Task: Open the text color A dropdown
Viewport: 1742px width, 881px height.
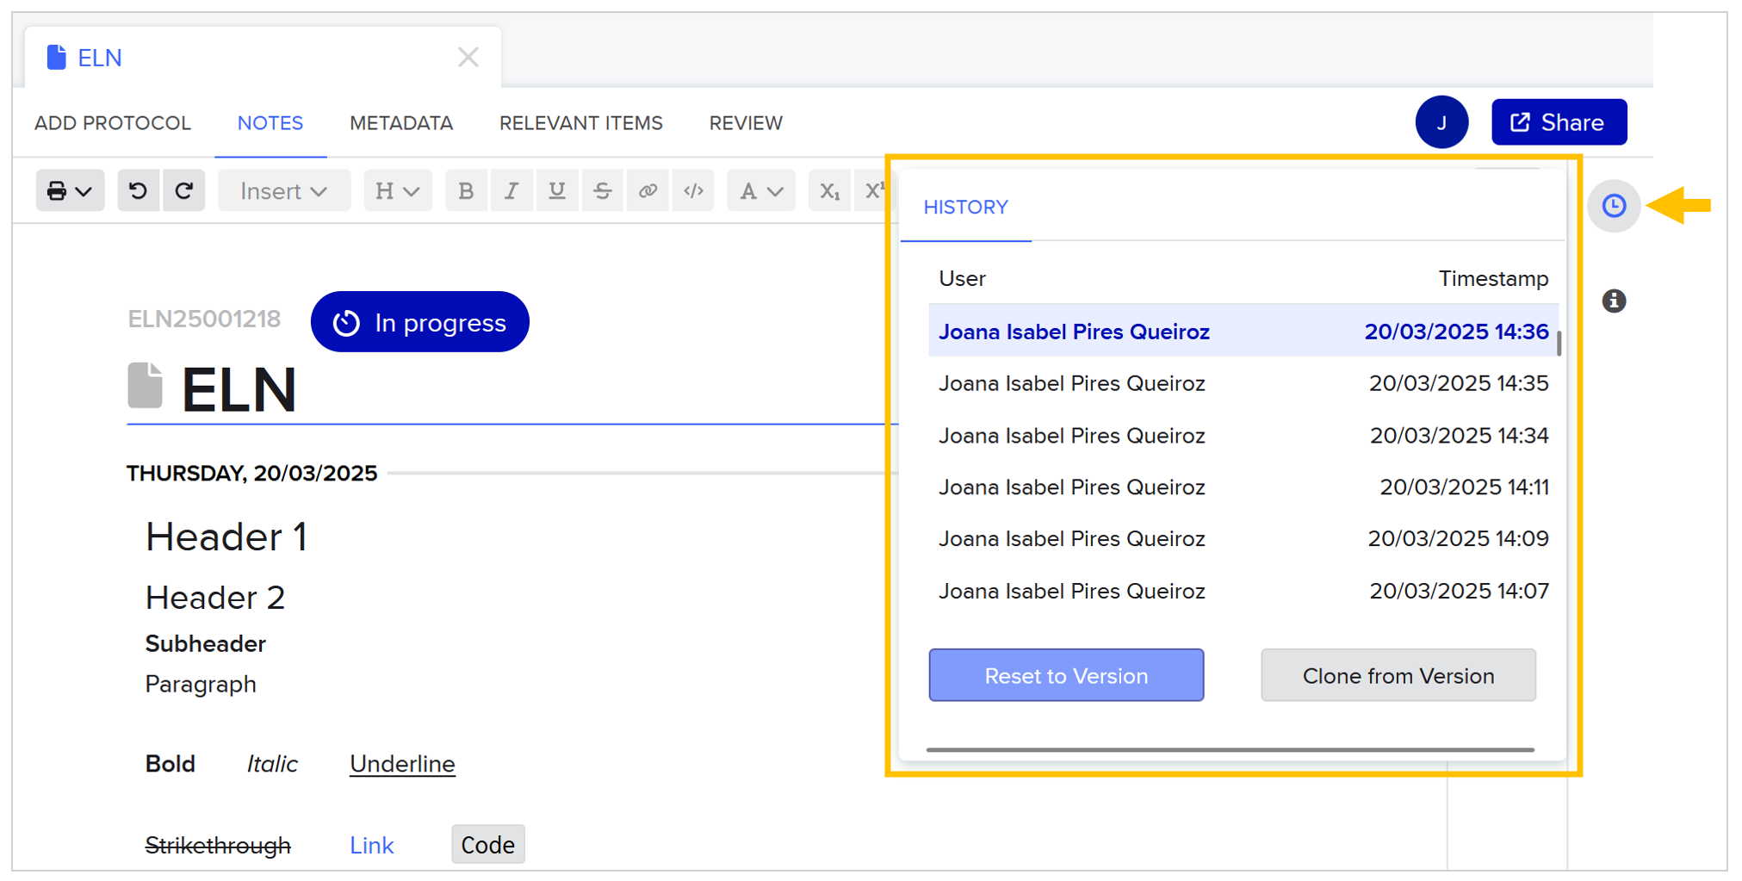Action: pos(761,190)
